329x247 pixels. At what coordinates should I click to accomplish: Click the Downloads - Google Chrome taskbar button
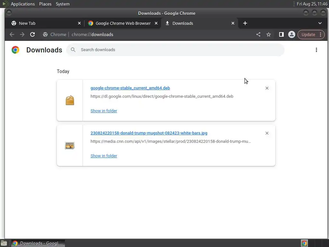point(38,243)
